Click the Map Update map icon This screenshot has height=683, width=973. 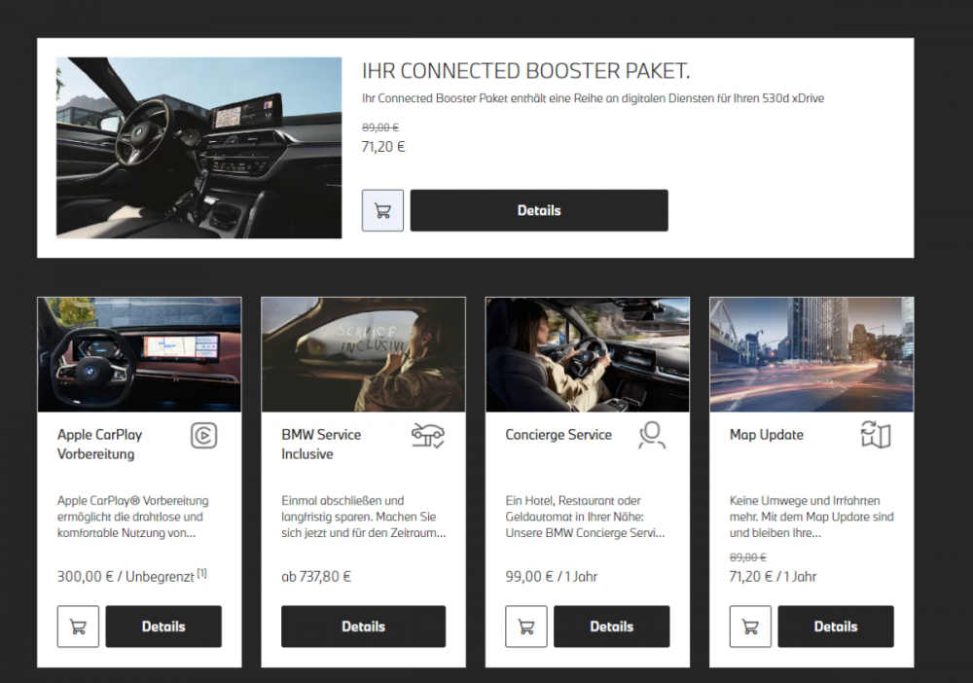[876, 434]
